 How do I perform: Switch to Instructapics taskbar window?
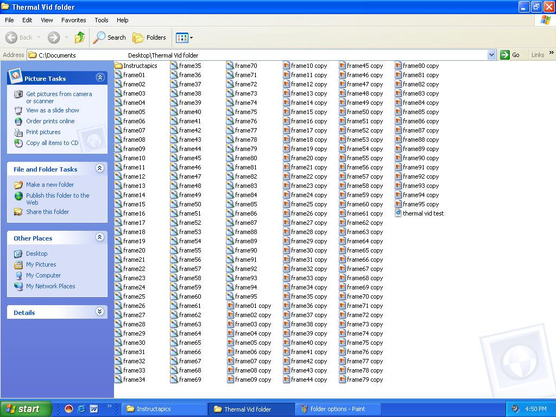163,409
